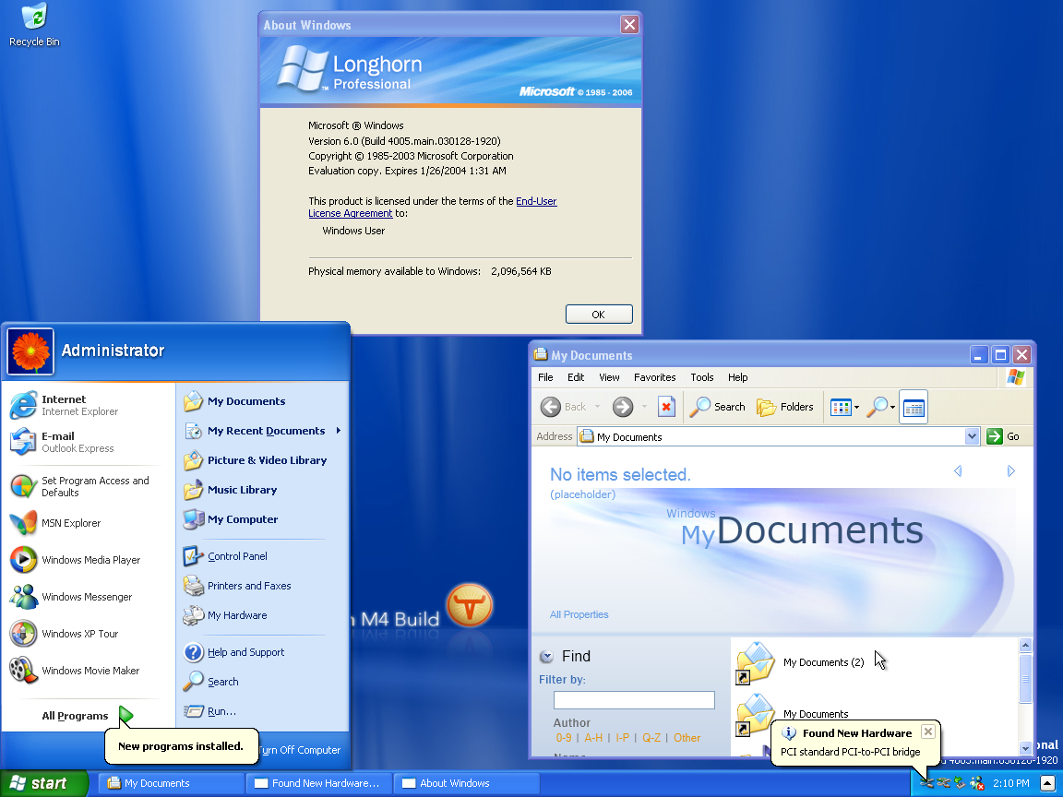This screenshot has height=797, width=1063.
Task: Open the View menu
Action: (x=609, y=377)
